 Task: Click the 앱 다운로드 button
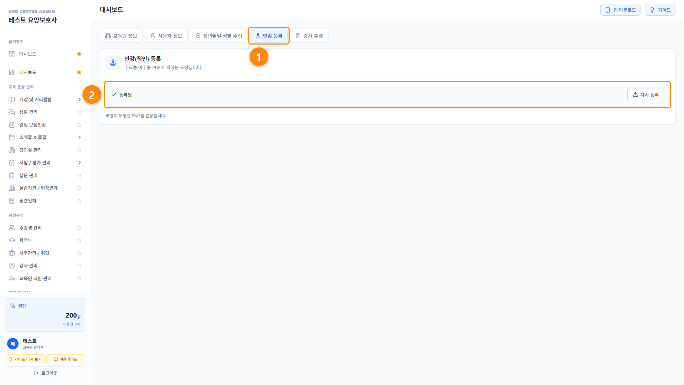(x=620, y=10)
